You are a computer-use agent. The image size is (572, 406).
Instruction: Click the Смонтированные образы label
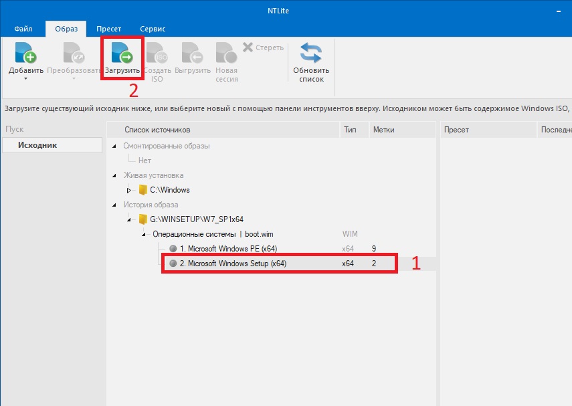(x=167, y=146)
